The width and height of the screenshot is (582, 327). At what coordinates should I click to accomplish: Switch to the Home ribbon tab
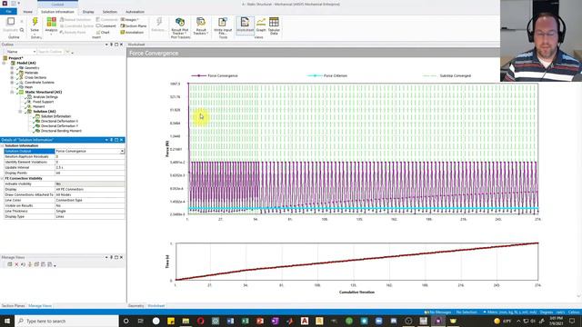[x=28, y=12]
